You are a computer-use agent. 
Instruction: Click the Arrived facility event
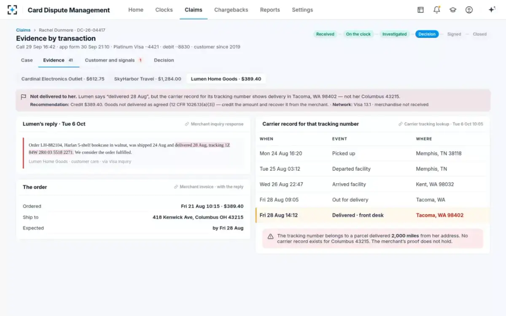349,185
